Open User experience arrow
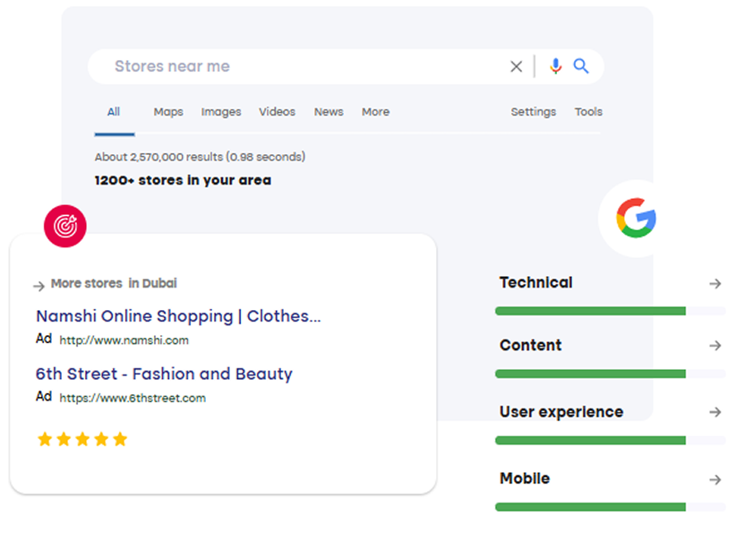This screenshot has height=534, width=736. tap(715, 412)
